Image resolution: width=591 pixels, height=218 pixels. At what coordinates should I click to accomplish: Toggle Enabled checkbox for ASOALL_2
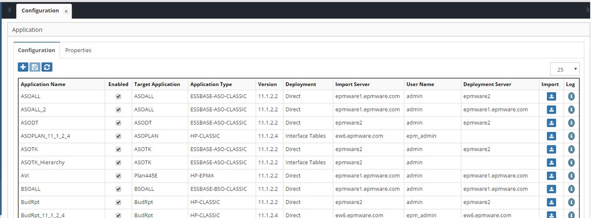118,110
